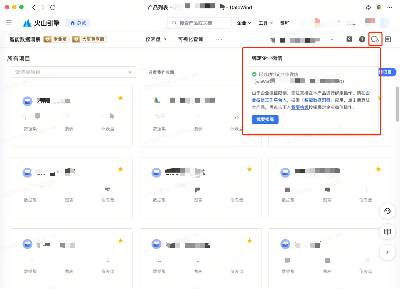Screen dimensions: 400x289
Task: Open the admin settings screen icon
Action: 349,39
